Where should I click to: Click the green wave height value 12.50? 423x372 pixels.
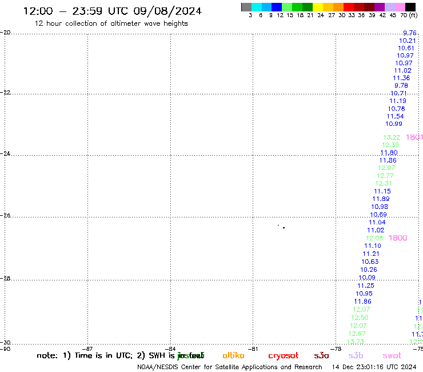(x=360, y=318)
